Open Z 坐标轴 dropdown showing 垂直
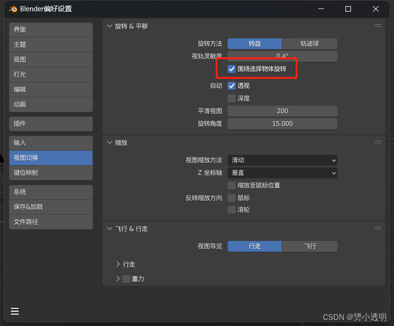This screenshot has height=326, width=394. (x=282, y=173)
